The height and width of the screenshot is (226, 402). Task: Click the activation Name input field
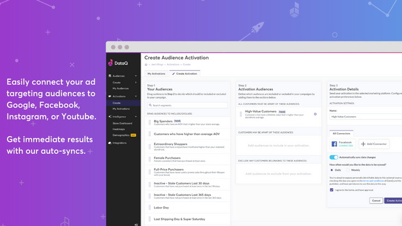point(366,117)
